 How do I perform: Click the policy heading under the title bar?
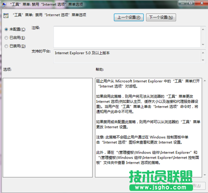(49, 15)
